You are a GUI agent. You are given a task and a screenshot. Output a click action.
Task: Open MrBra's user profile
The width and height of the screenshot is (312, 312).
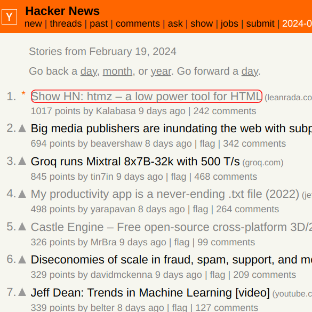tap(103, 242)
